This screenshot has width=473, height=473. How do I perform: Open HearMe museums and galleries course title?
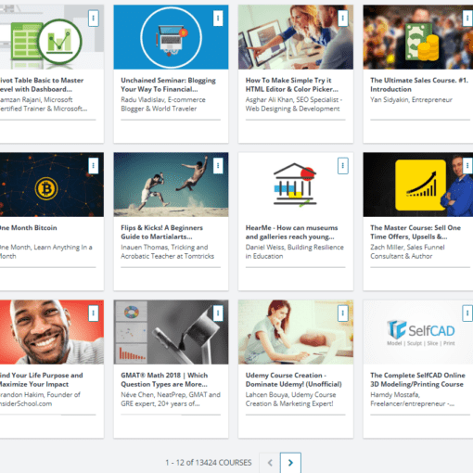point(291,232)
